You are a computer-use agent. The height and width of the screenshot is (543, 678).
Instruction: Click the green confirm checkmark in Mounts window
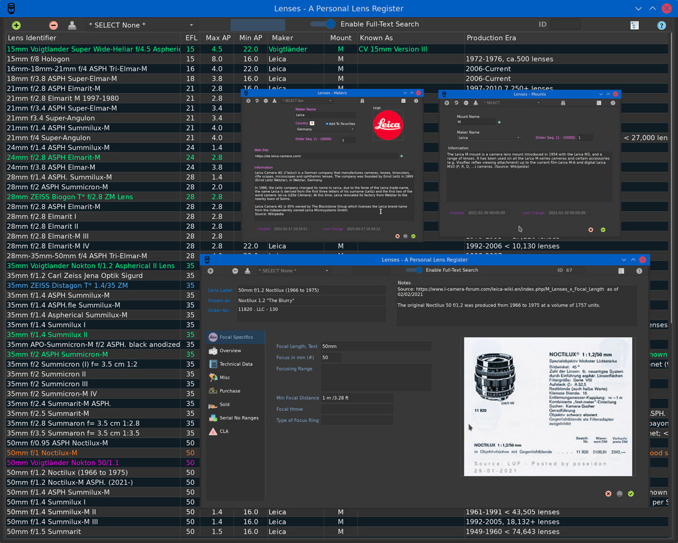(x=602, y=230)
